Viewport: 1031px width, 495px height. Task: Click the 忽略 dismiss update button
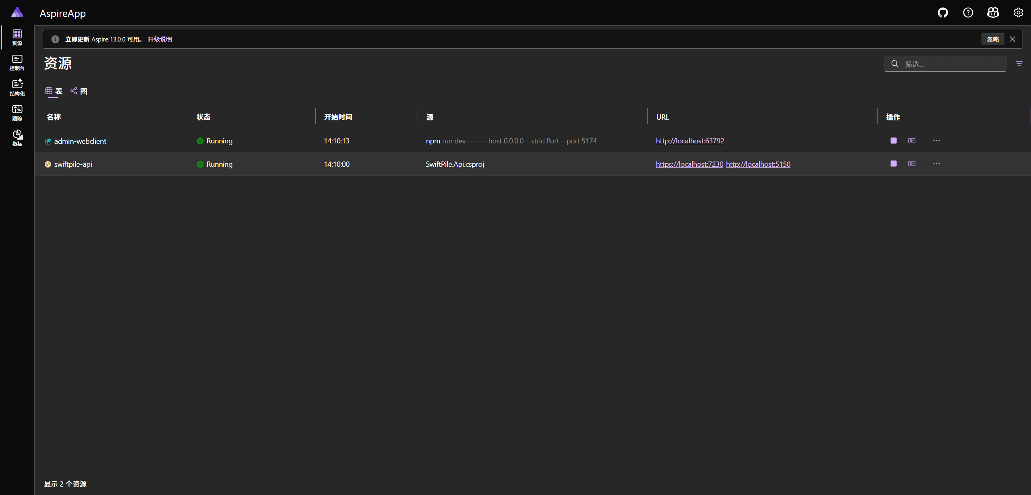(993, 39)
